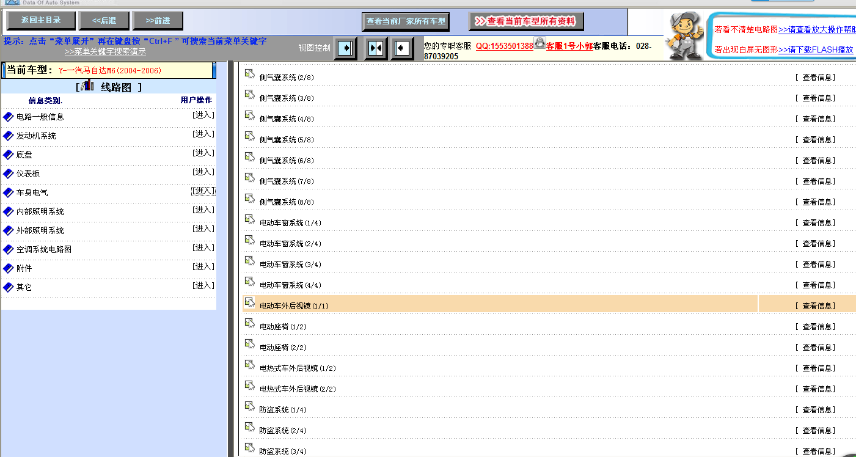Open the QQ:1553501388 contact link
The height and width of the screenshot is (457, 856).
pyautogui.click(x=504, y=46)
